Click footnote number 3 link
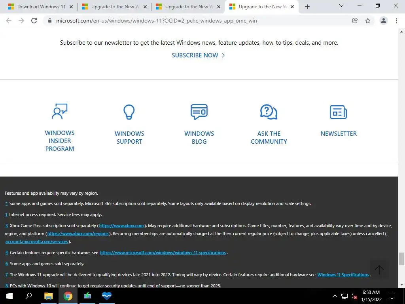 6,226
